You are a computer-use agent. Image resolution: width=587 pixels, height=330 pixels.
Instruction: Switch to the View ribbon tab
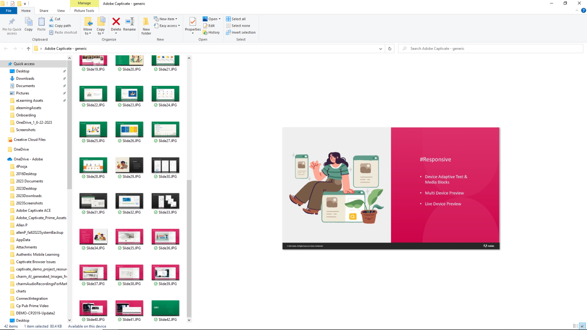(x=61, y=10)
